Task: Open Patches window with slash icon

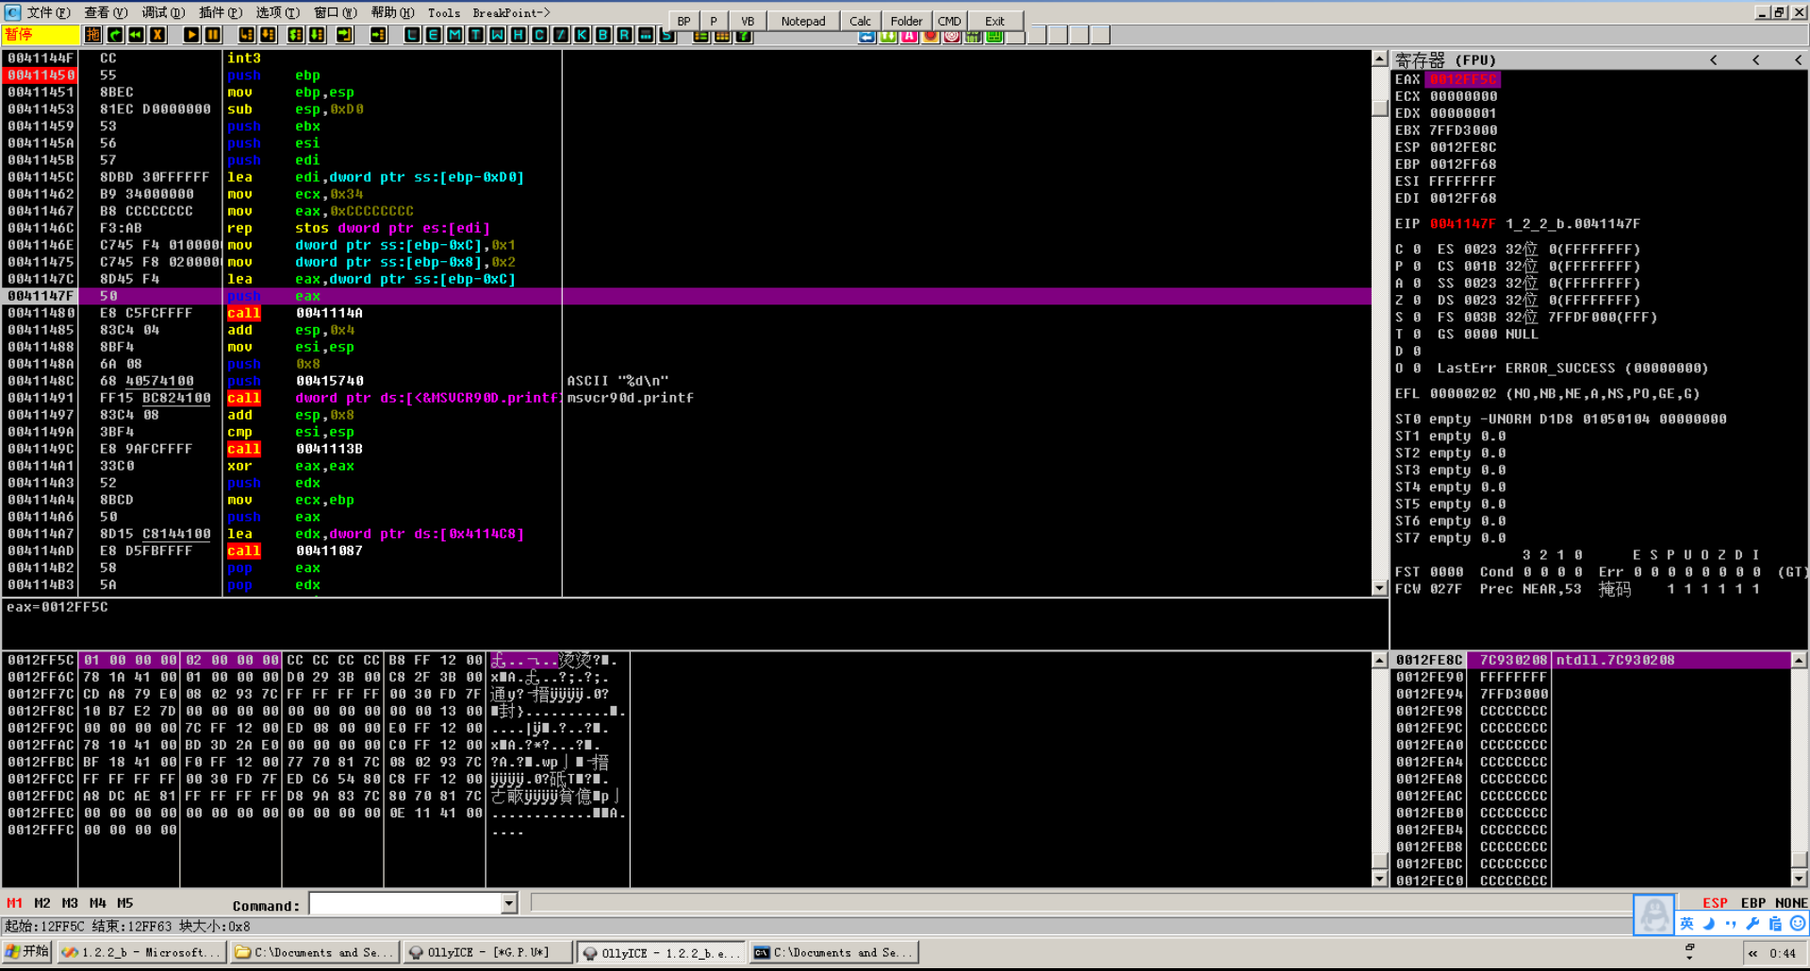Action: coord(560,35)
